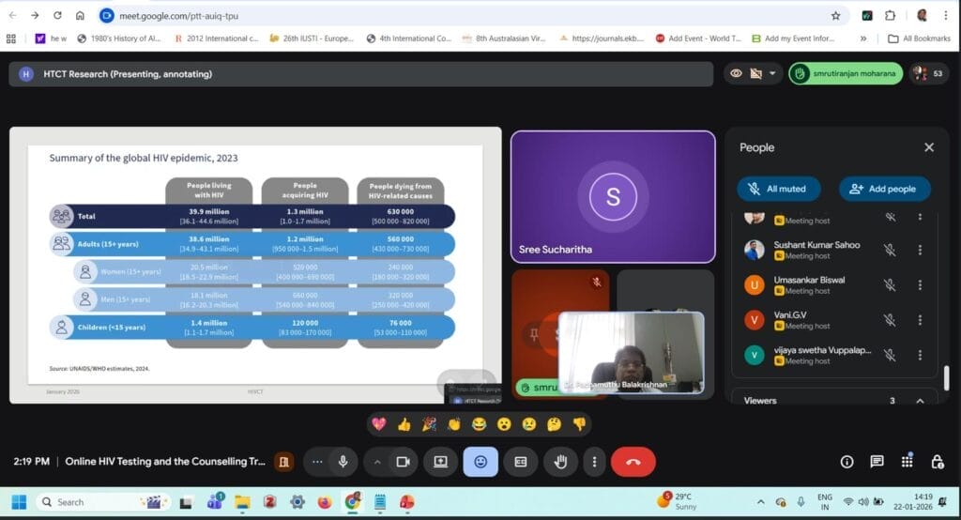
Task: Collapse the Viewers section chevron
Action: point(920,401)
